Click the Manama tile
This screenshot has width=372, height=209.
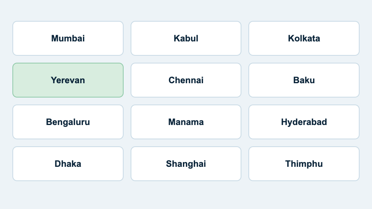coord(186,122)
